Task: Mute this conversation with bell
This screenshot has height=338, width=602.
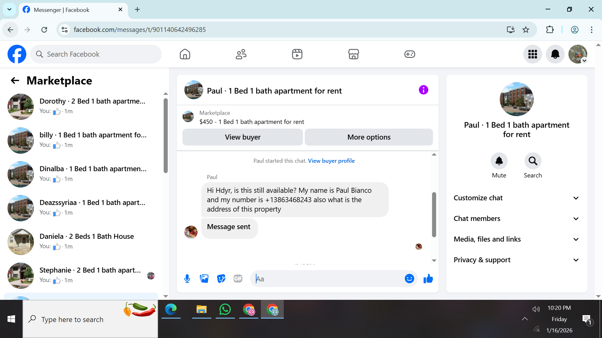Action: coord(499,161)
